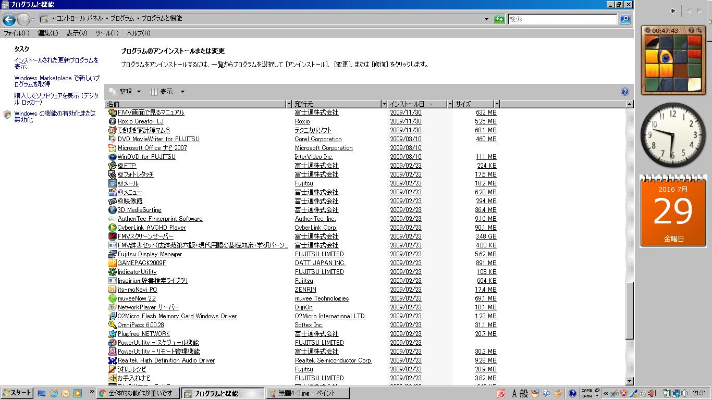Viewport: 712px width, 400px height.
Task: Click the blue help icon on the language bar
Action: [x=572, y=393]
